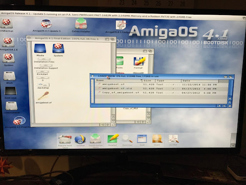The image size is (246, 185).
Task: Click the Final Edition window zoom gadget
Action: [x=107, y=39]
